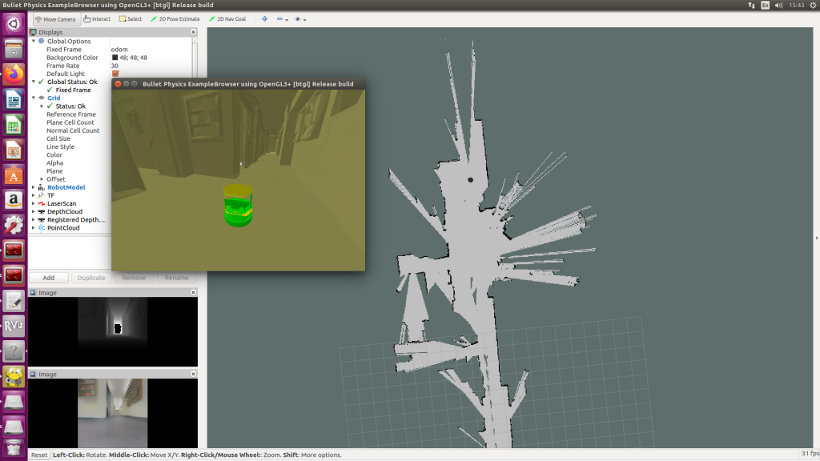820x461 pixels.
Task: Open LibreOffice Impress from launcher
Action: (x=14, y=150)
